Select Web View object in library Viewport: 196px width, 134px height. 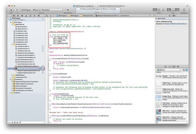pos(172,112)
